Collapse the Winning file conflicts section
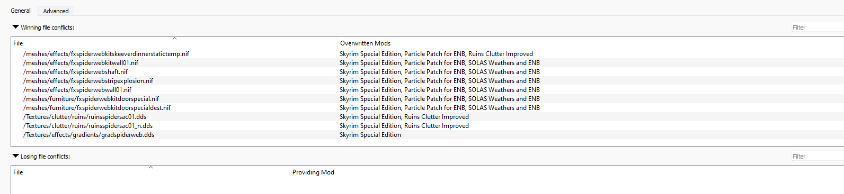The width and height of the screenshot is (844, 194). (15, 27)
